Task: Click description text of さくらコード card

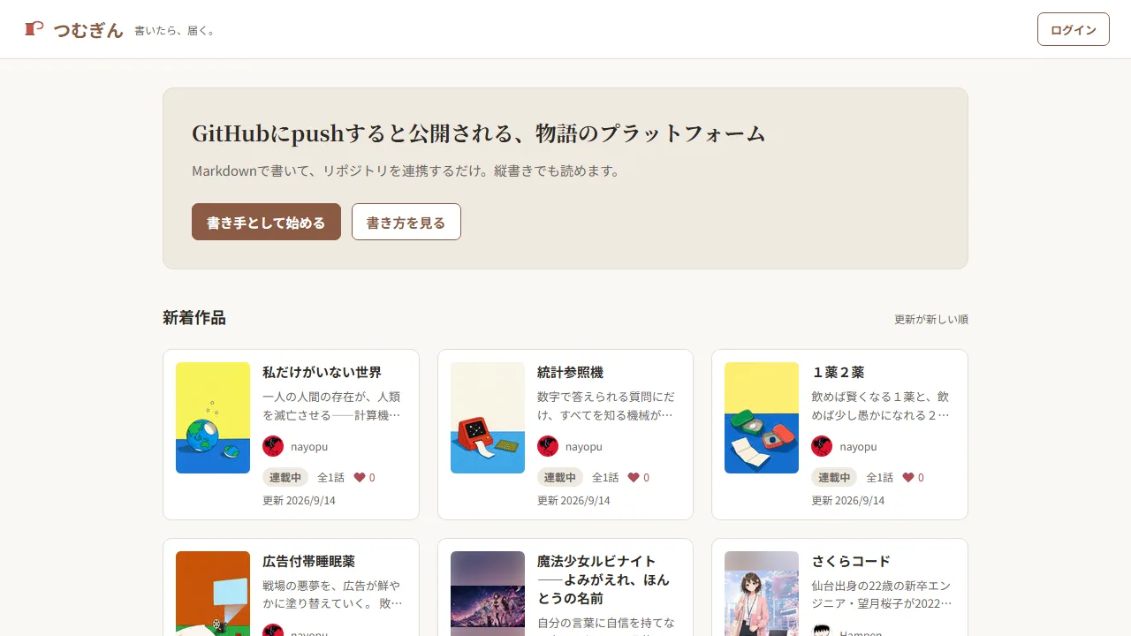Action: point(882,594)
